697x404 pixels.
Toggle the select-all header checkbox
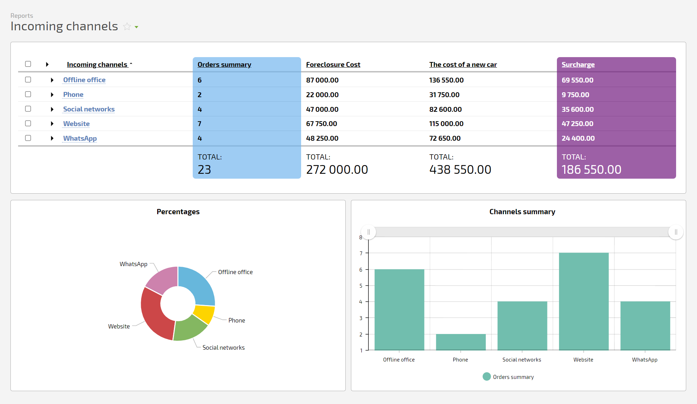tap(28, 64)
